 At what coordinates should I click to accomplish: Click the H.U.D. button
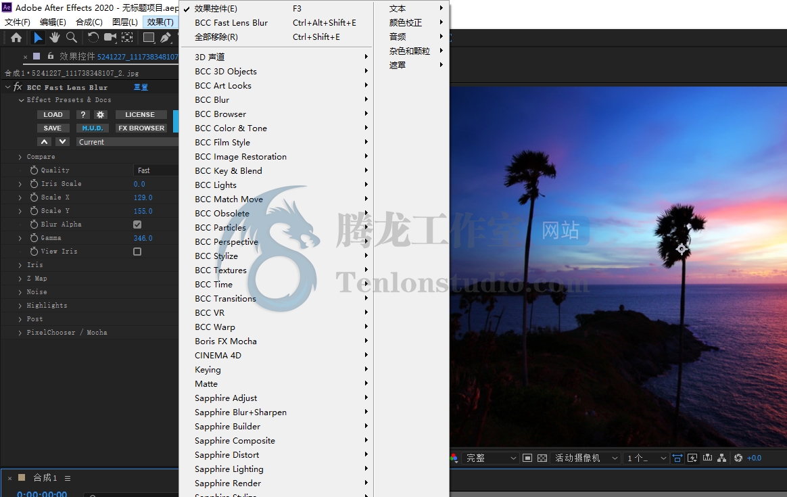pyautogui.click(x=93, y=128)
